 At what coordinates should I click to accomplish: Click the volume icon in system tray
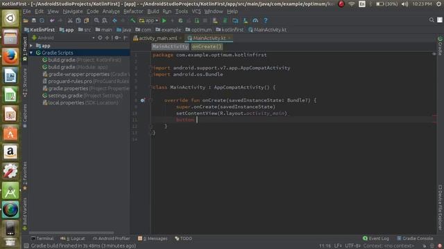coord(405,4)
